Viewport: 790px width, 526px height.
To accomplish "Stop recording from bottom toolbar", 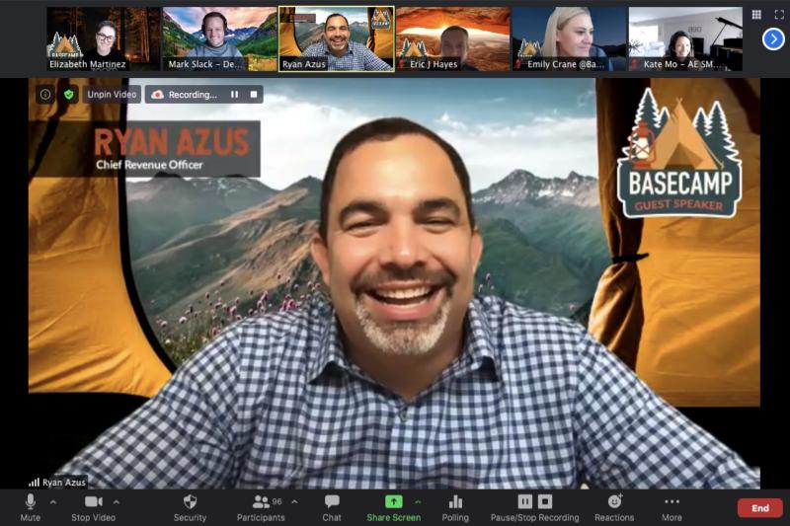I will 545,501.
